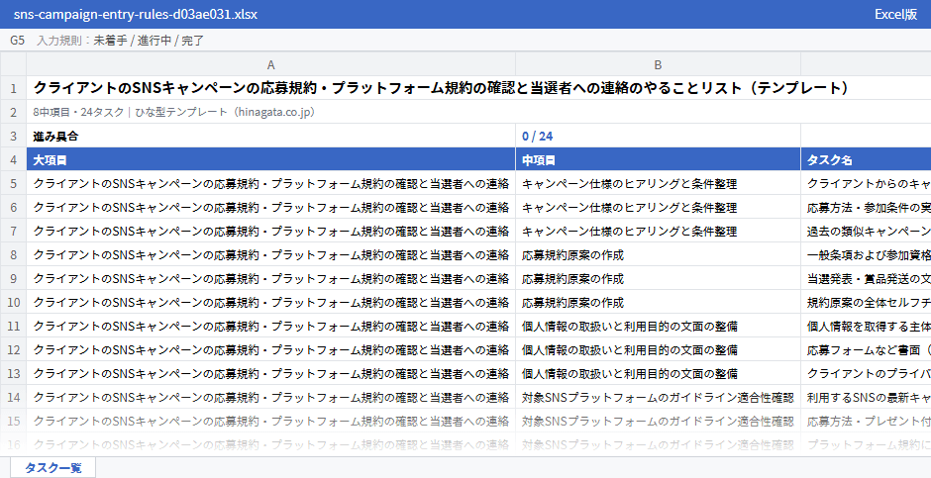This screenshot has height=478, width=931.
Task: Select row 8 task cell 一般条項および参加資格
Action: tap(866, 254)
